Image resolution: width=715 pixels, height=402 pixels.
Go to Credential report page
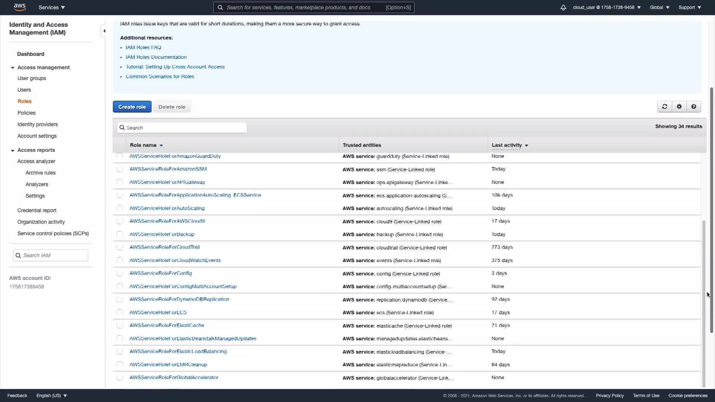(x=37, y=210)
